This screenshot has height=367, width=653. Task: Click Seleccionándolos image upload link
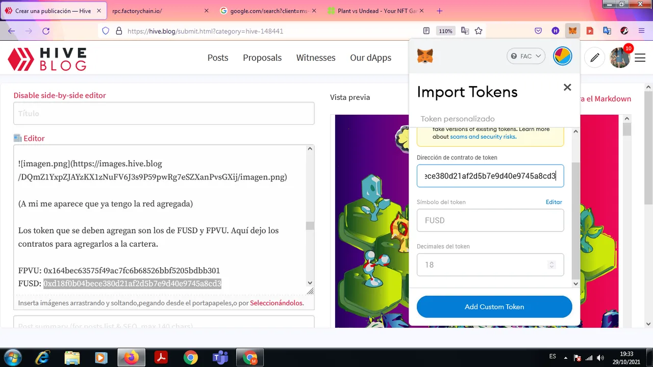pos(276,303)
